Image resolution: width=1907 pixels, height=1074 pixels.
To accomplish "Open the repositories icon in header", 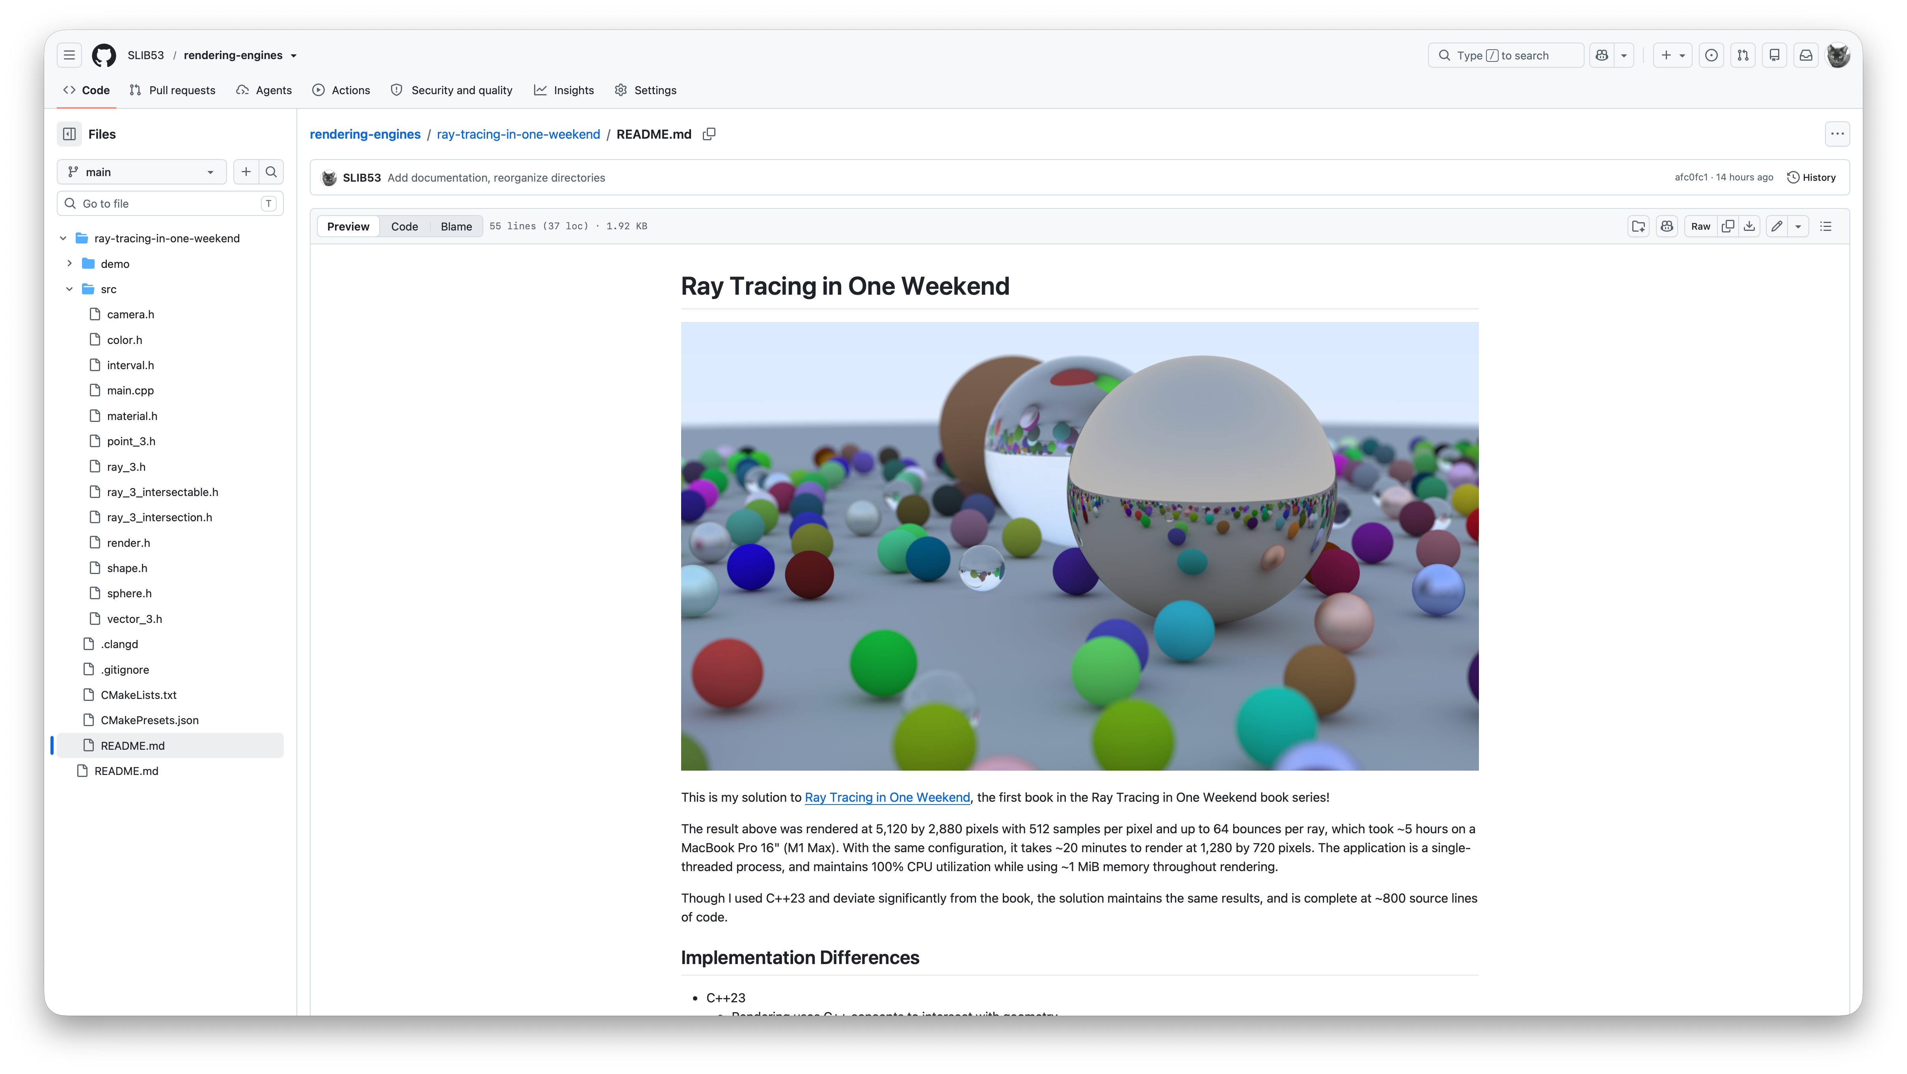I will tap(1775, 55).
